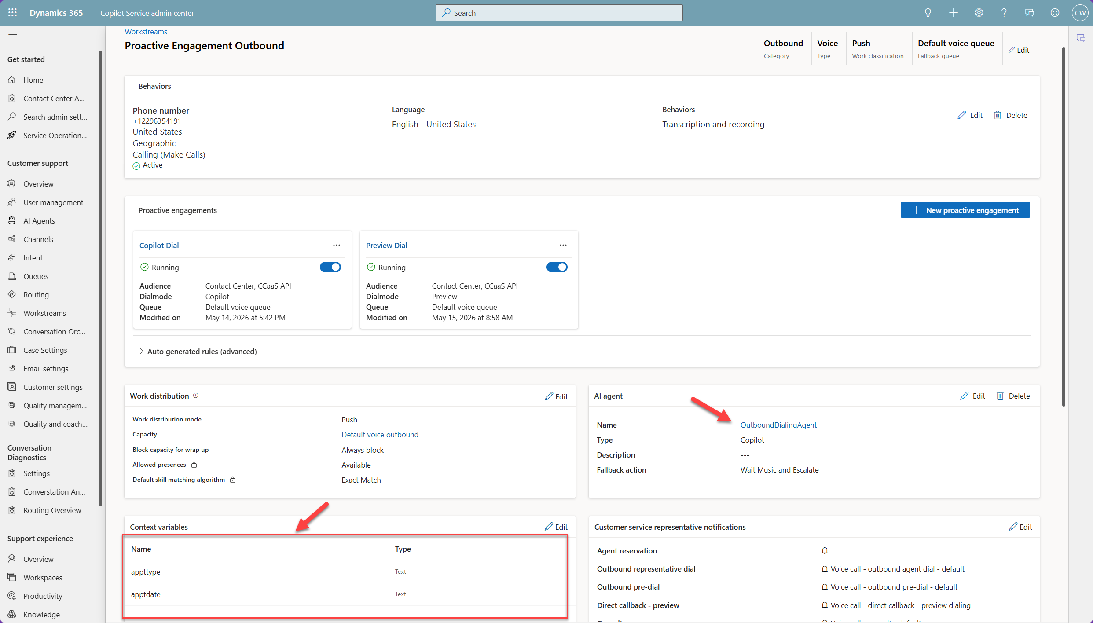Edit the Behaviors phone number section
This screenshot has width=1093, height=623.
click(x=970, y=115)
